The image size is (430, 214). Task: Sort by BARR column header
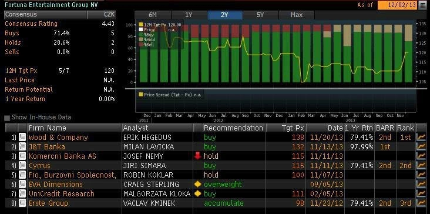coord(385,128)
